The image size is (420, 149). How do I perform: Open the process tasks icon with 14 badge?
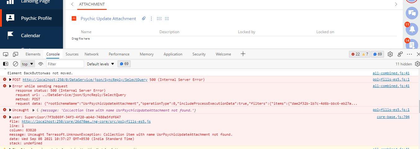point(412,45)
